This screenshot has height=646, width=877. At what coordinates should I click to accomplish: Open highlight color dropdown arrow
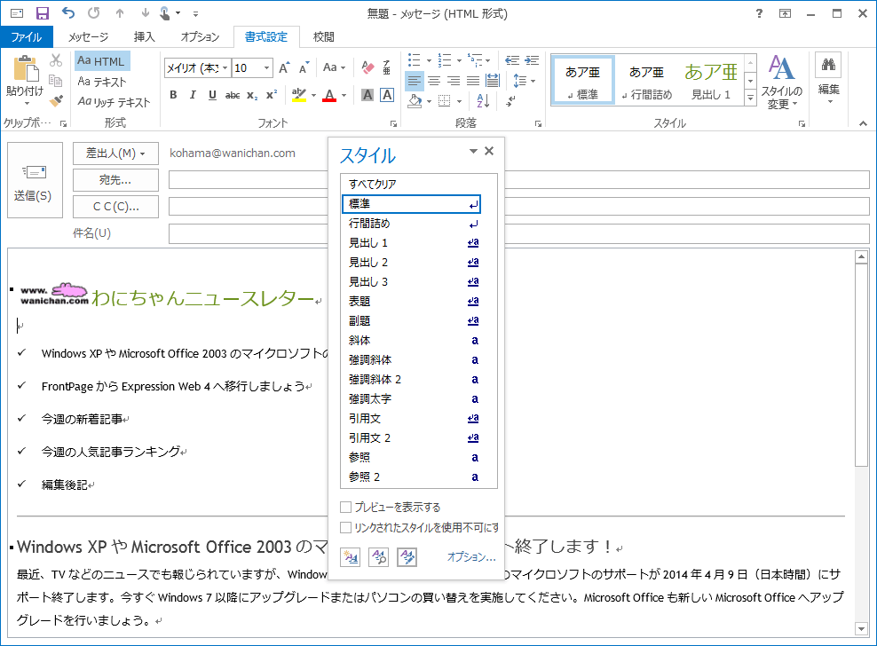(x=313, y=95)
